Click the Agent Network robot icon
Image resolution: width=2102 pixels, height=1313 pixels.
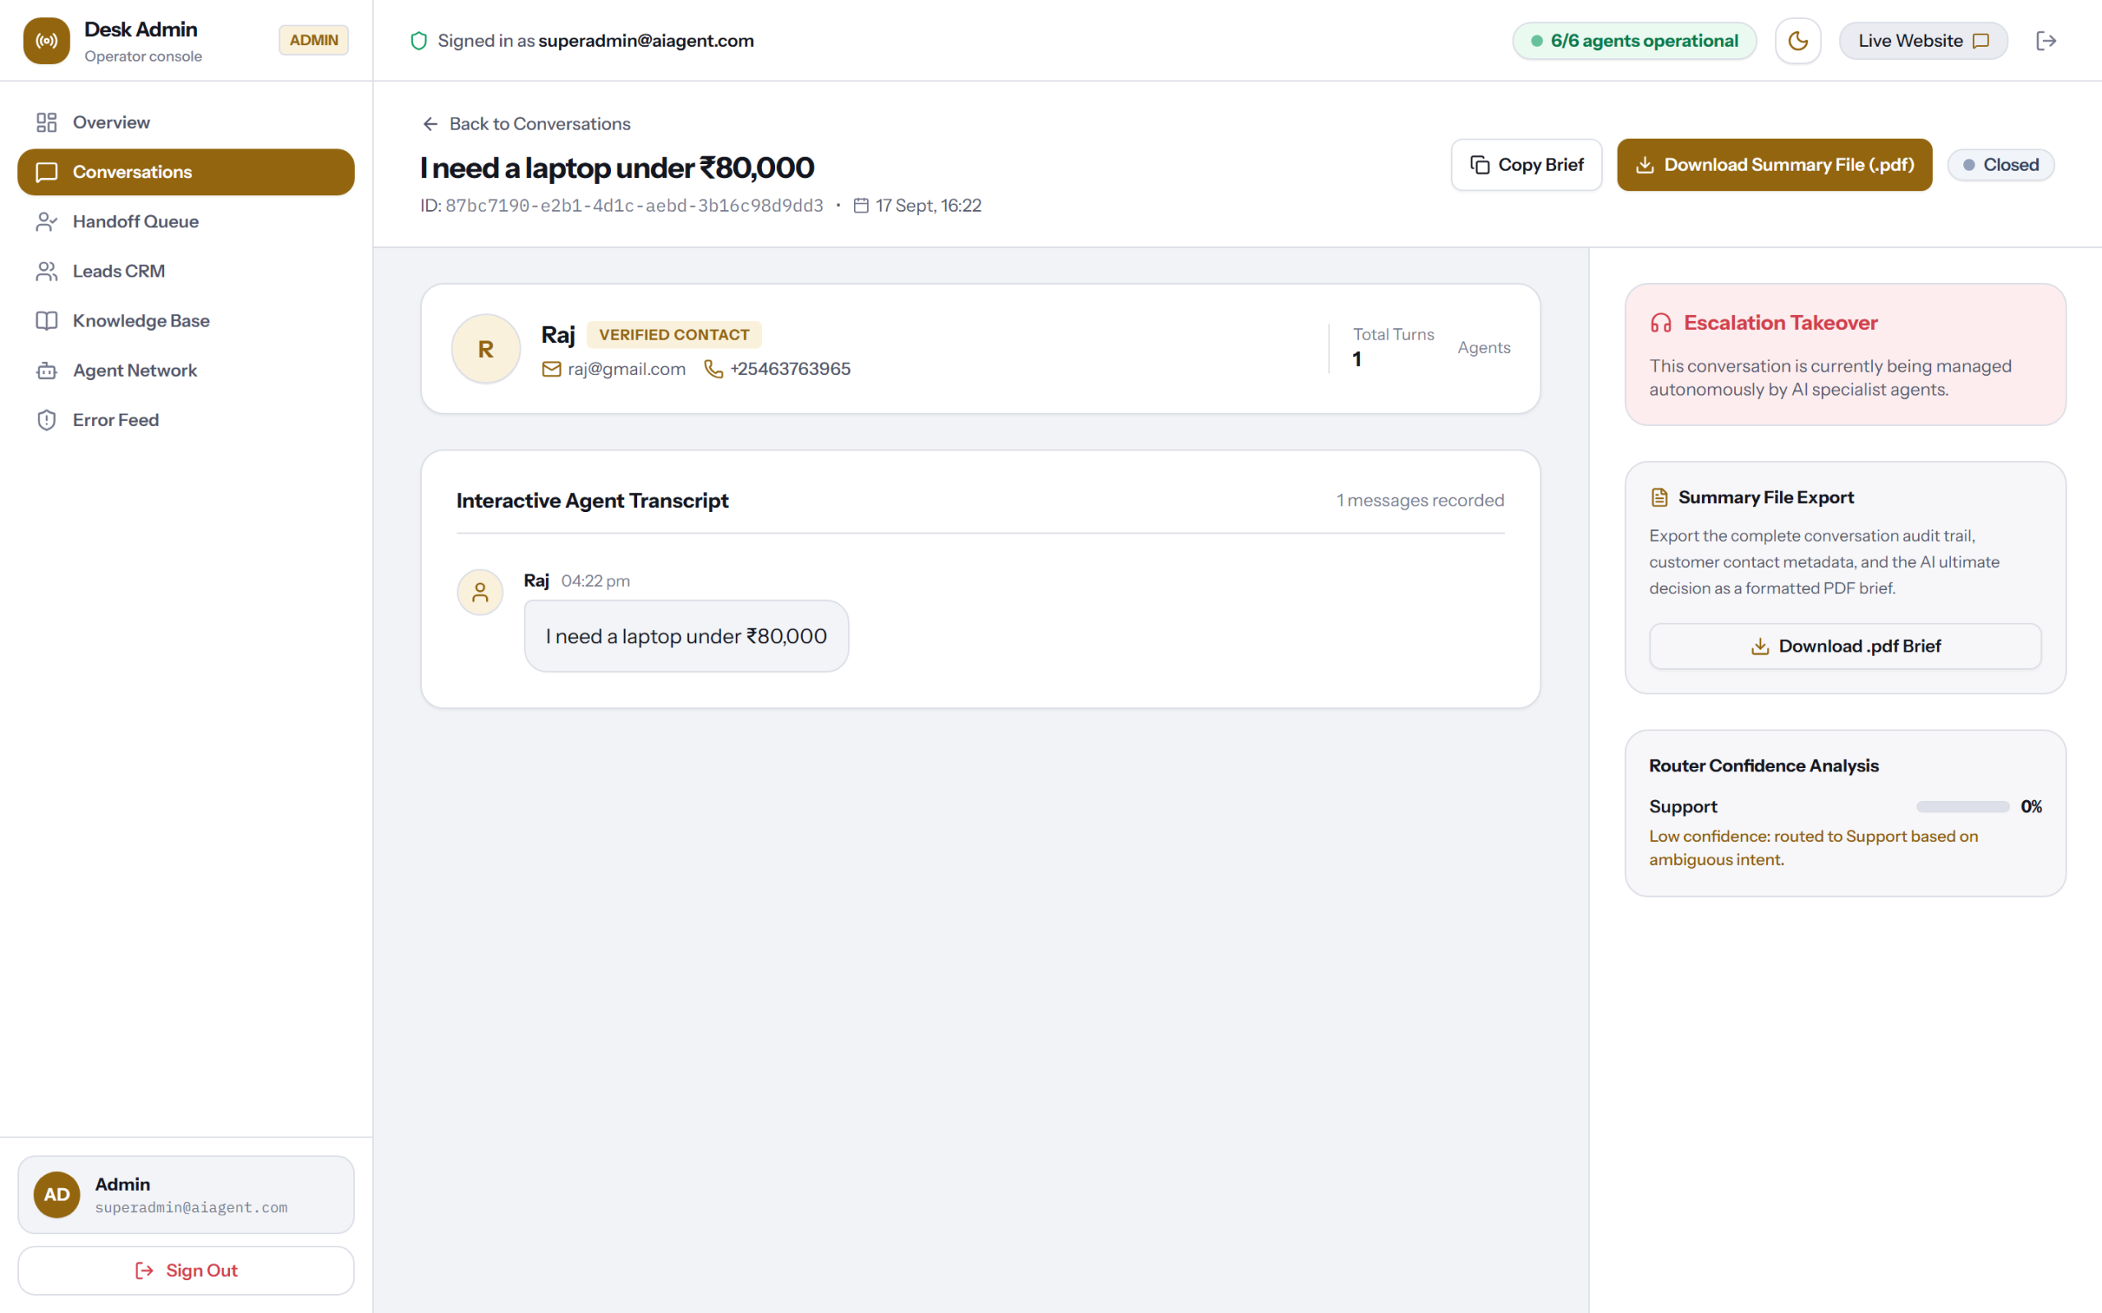[47, 370]
